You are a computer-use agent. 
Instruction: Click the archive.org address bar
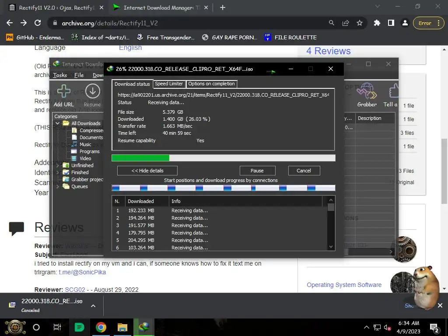pyautogui.click(x=189, y=23)
